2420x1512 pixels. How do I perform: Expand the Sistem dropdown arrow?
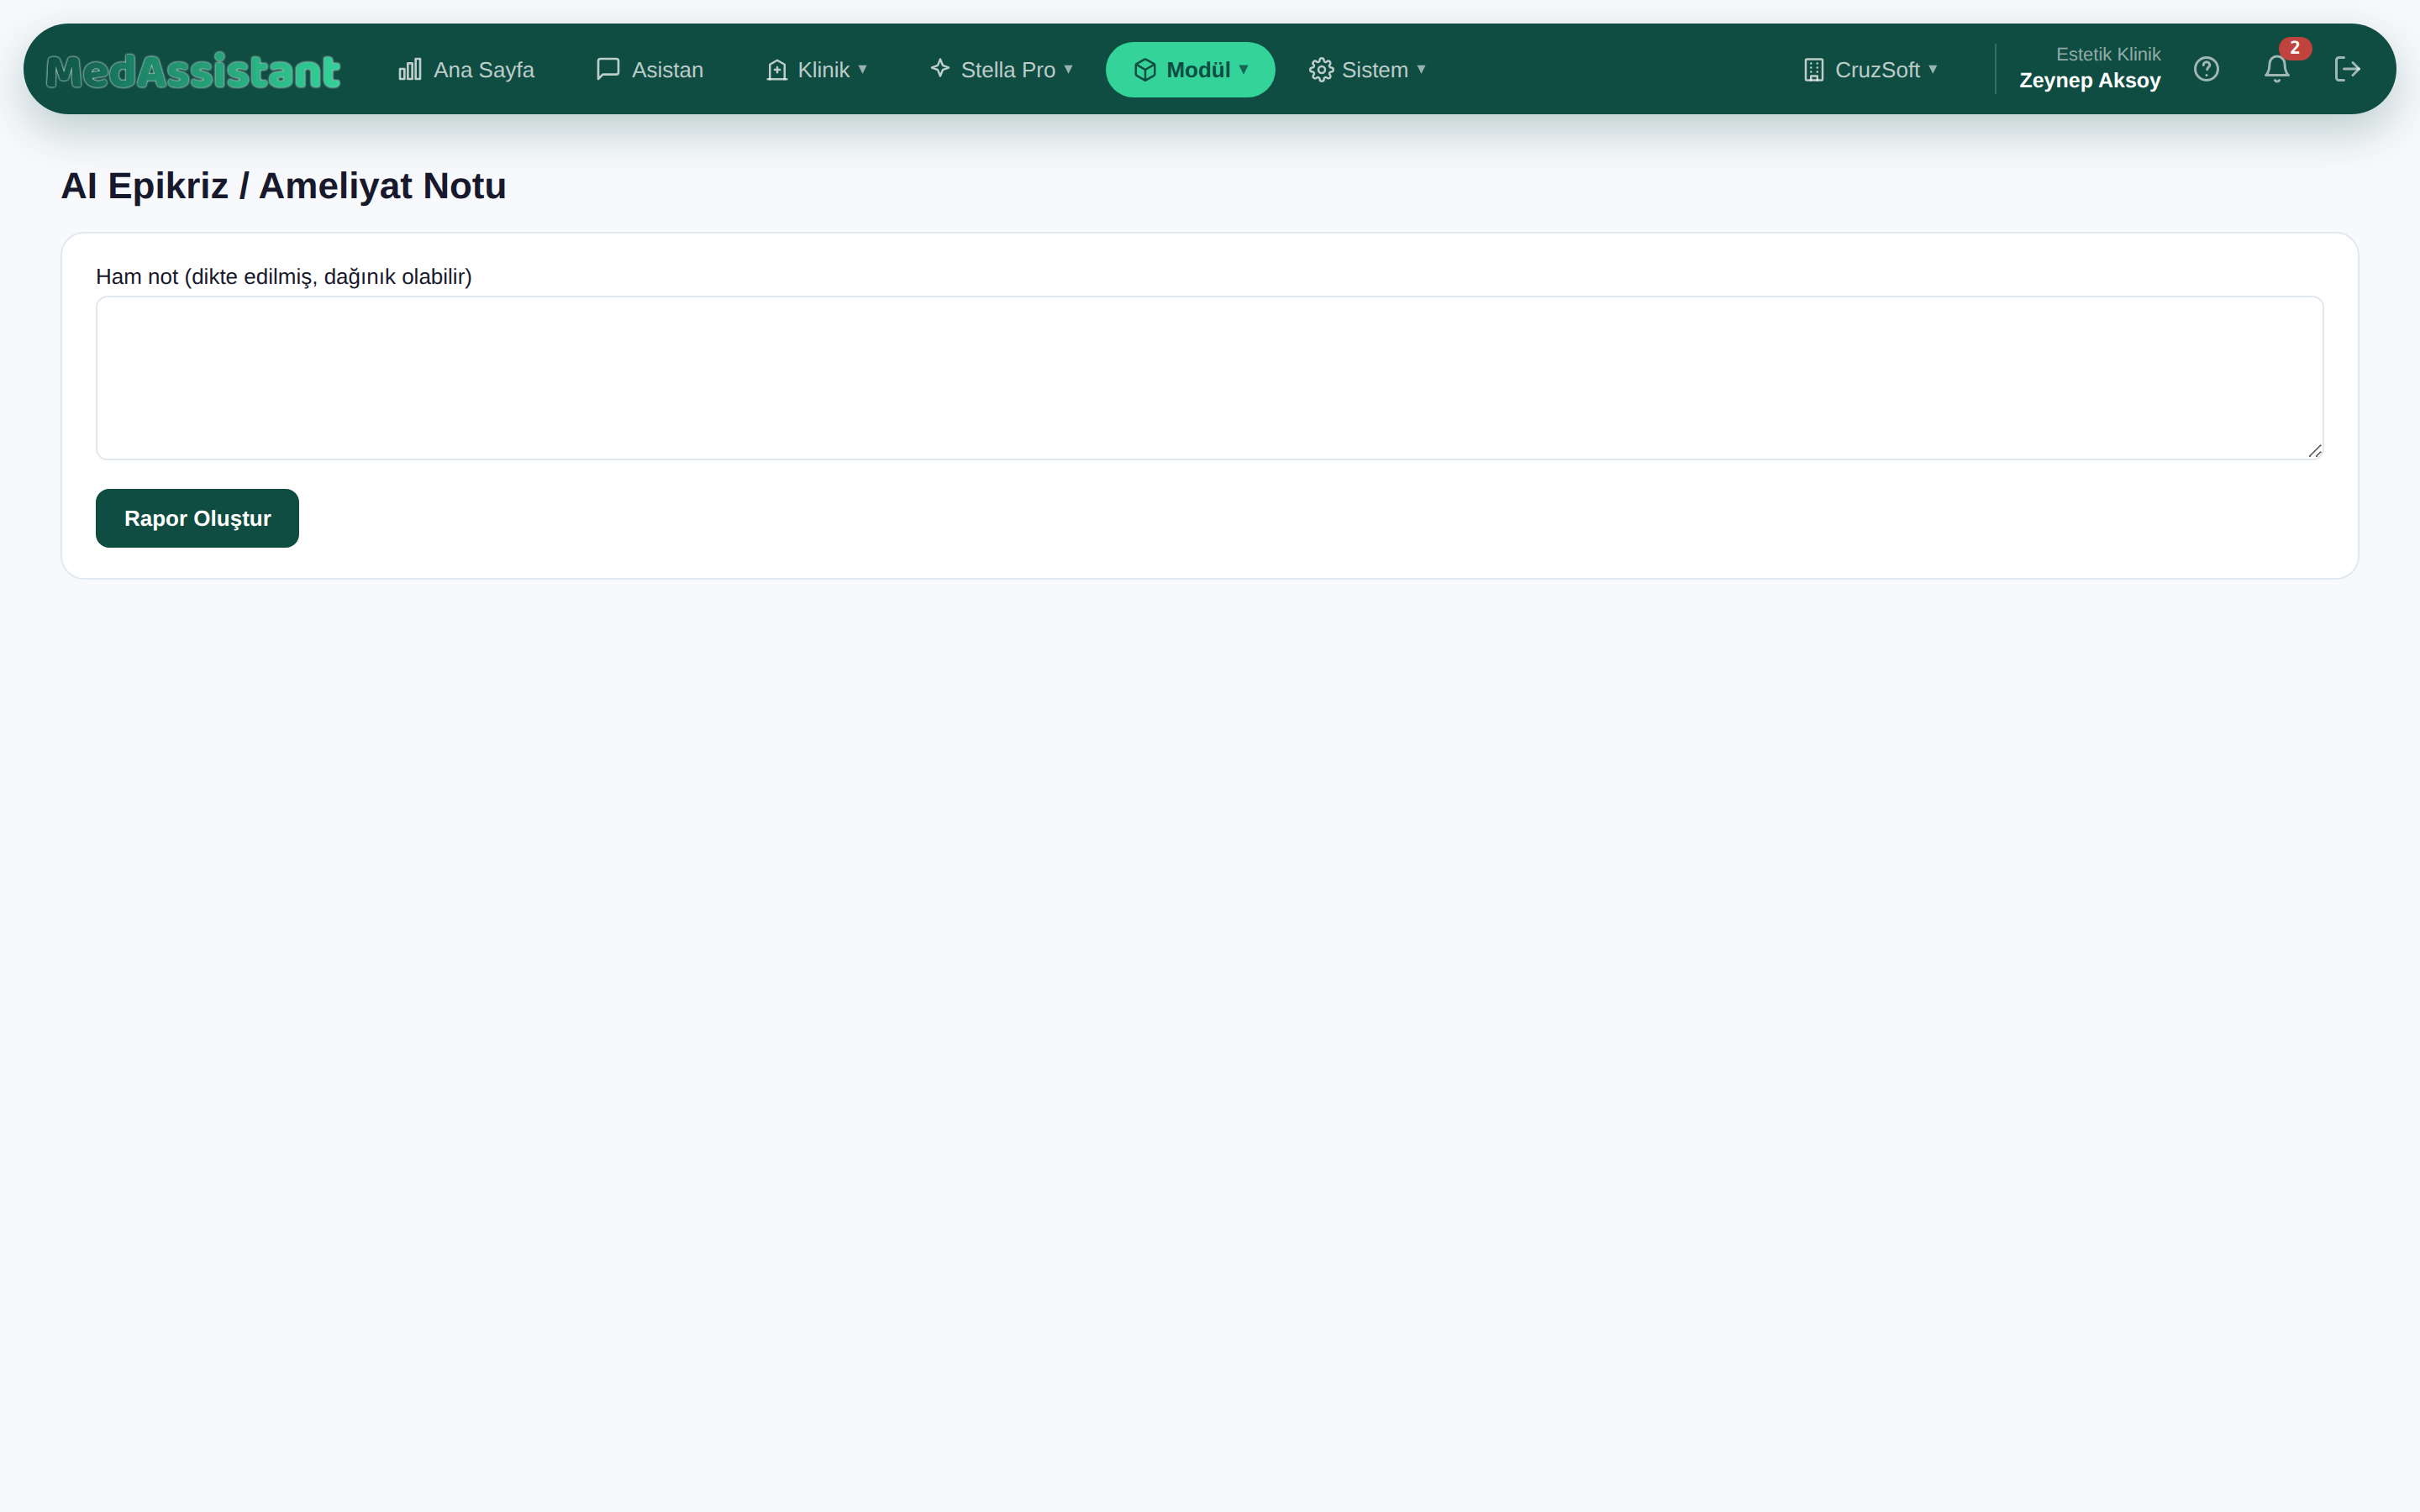[x=1421, y=69]
